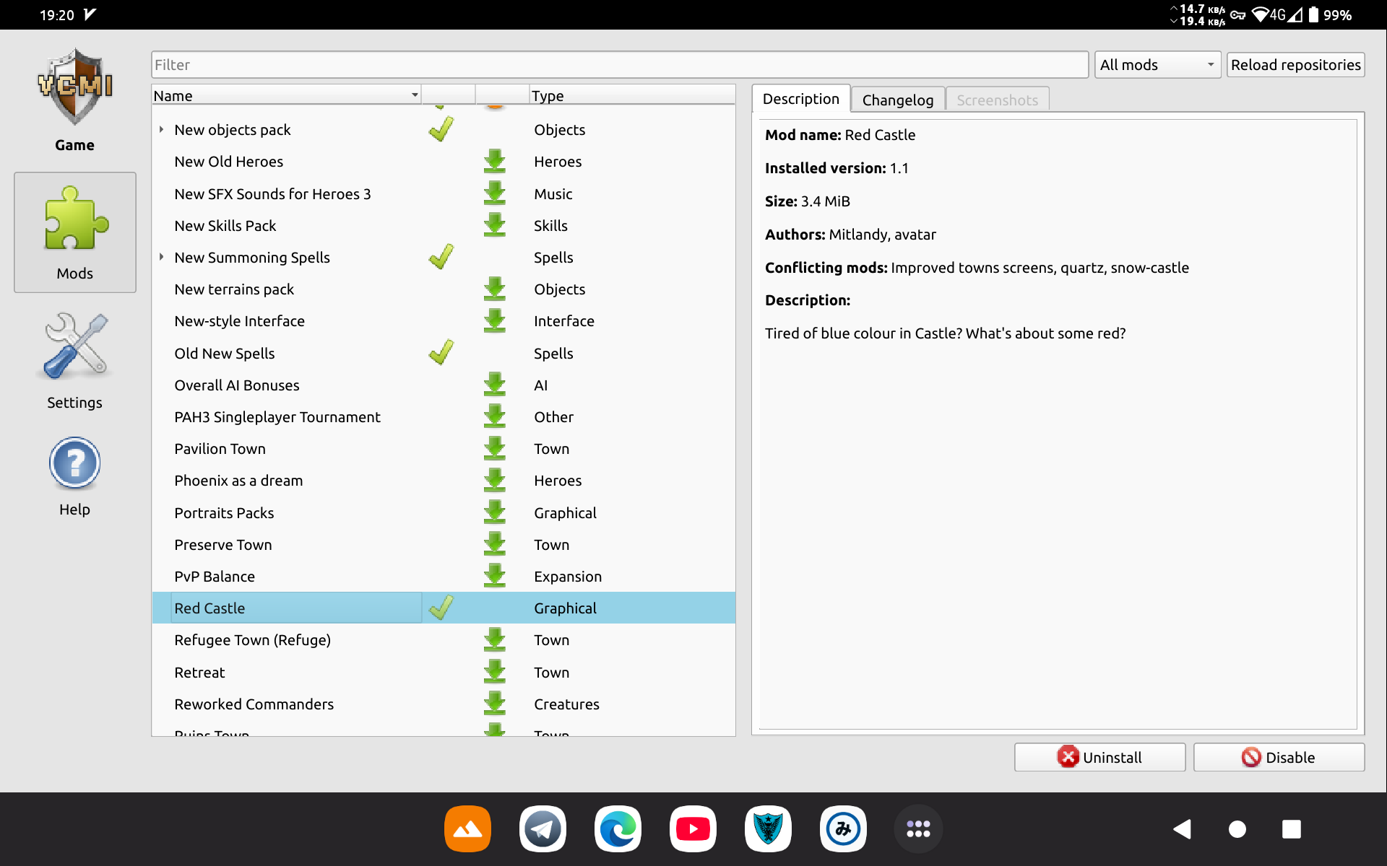Toggle the Red Castle enabled checkmark
1387x866 pixels.
coord(441,608)
